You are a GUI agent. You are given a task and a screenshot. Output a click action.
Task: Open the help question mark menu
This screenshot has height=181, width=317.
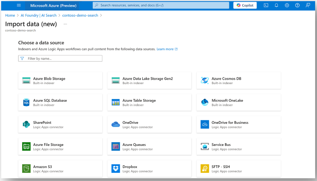(297, 5)
